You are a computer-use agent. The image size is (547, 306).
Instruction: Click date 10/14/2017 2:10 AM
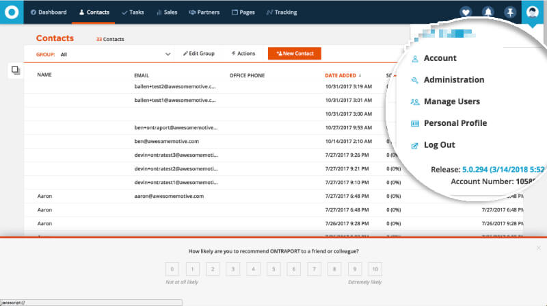coord(349,141)
